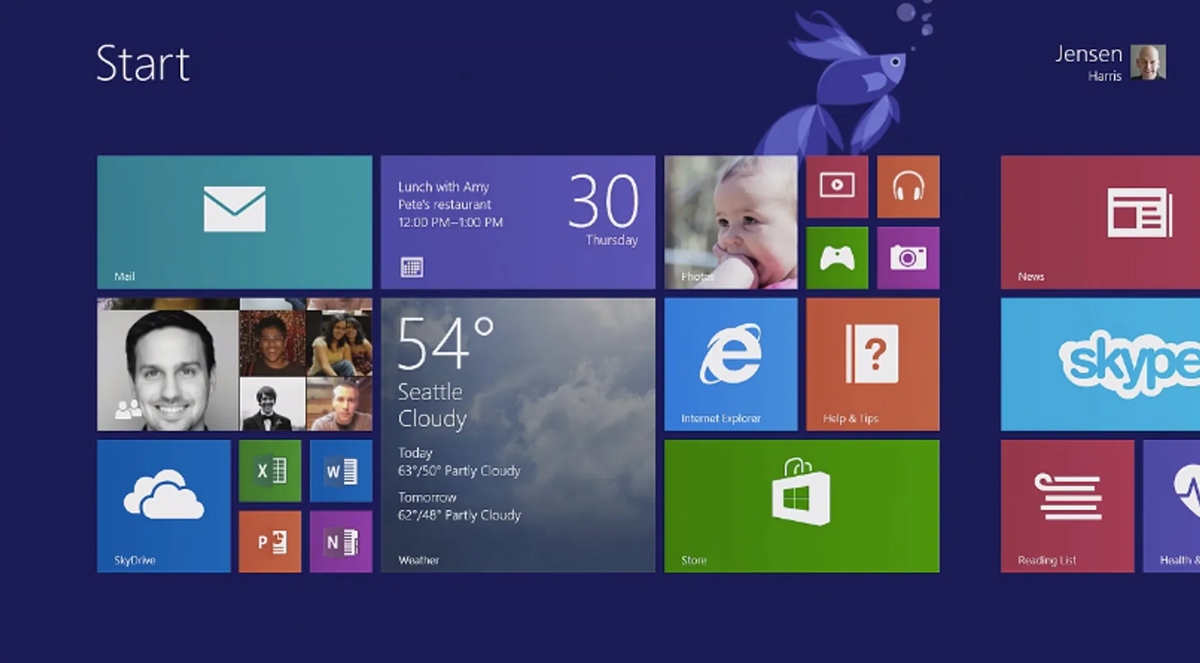This screenshot has height=663, width=1200.
Task: Open the Photos tile with baby picture
Action: point(730,222)
